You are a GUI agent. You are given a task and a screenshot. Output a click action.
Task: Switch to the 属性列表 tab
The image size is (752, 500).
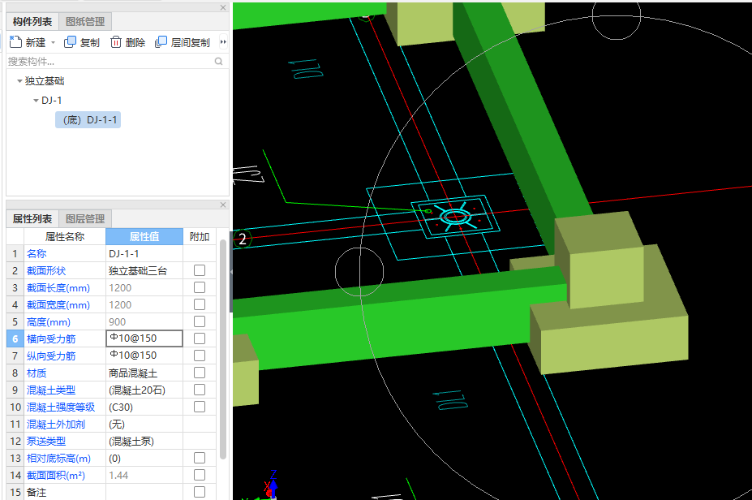click(32, 219)
